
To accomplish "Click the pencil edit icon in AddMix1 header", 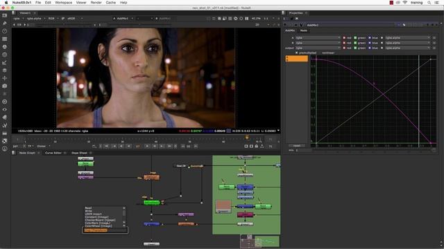I will point(404,25).
